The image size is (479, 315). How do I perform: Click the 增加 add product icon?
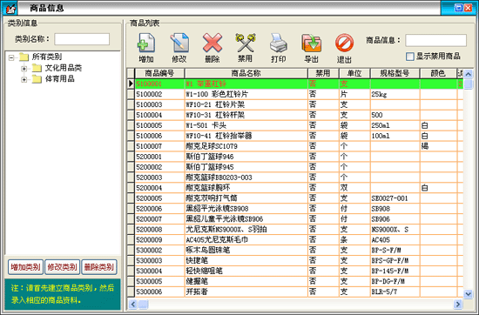(146, 43)
